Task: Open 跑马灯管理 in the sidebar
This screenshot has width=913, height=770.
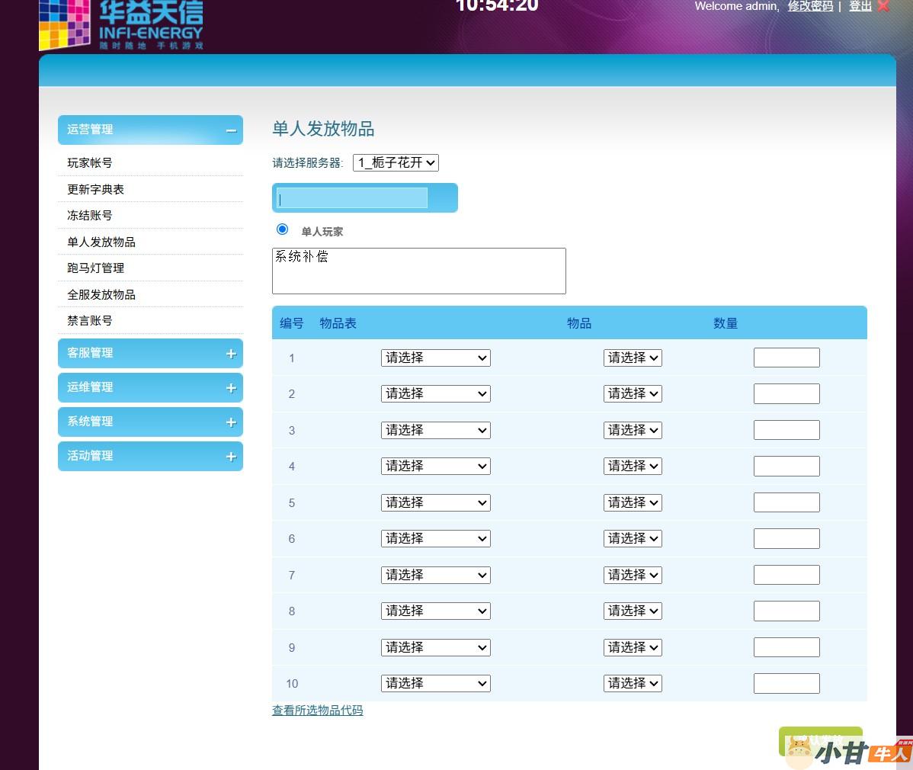Action: (x=95, y=268)
